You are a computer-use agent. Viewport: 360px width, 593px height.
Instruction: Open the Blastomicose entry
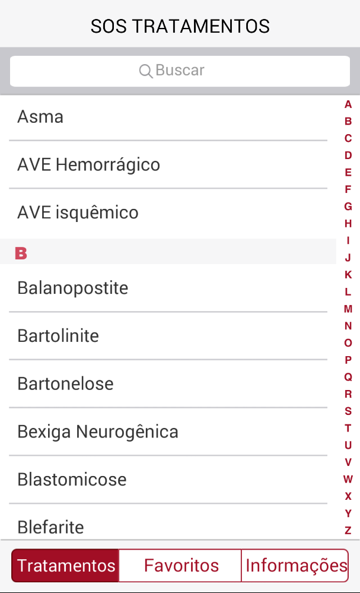[168, 479]
